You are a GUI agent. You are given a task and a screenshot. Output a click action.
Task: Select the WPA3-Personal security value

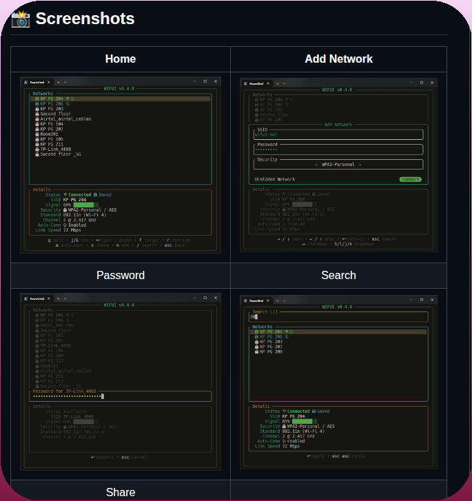pyautogui.click(x=338, y=165)
